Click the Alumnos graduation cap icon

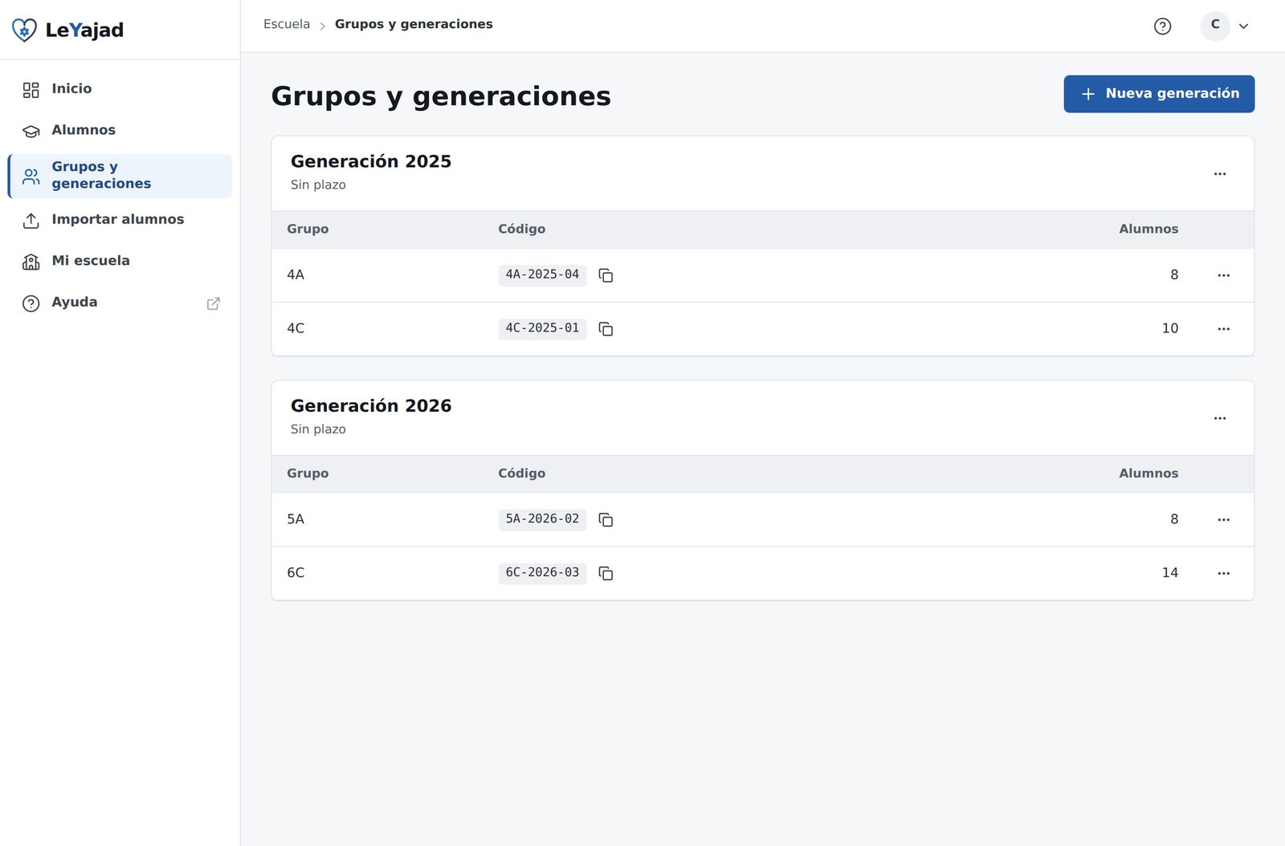(x=31, y=131)
